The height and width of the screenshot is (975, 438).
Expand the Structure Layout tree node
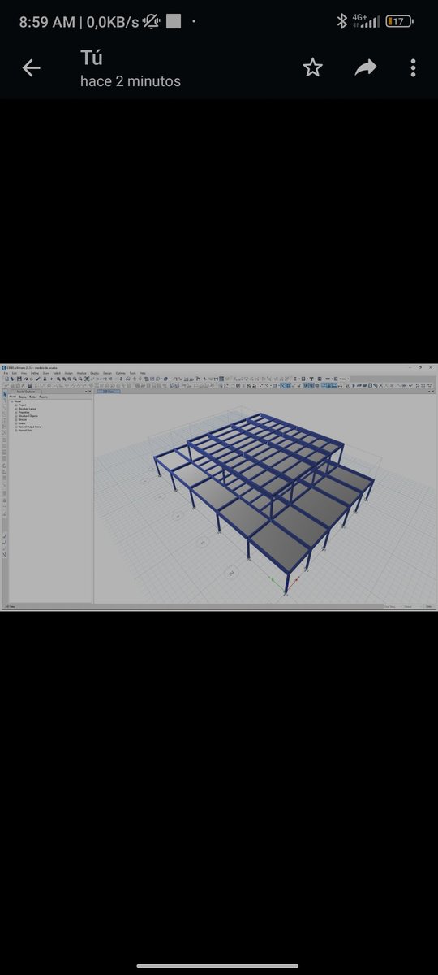point(15,409)
